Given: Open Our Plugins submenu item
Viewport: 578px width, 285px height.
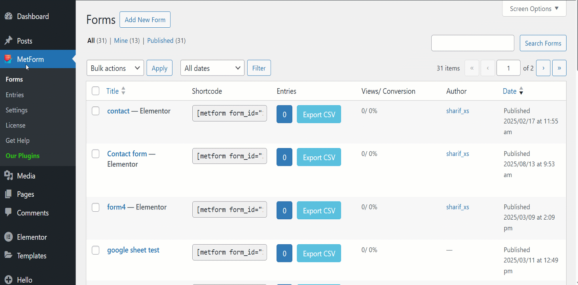Looking at the screenshot, I should [23, 156].
